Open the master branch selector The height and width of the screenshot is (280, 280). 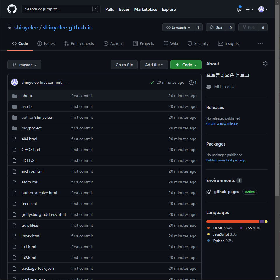tap(24, 65)
